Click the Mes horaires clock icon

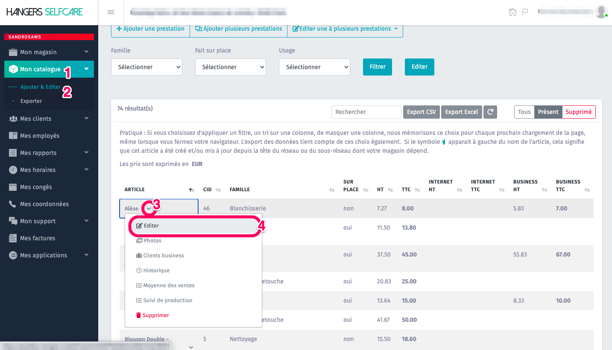pos(13,170)
